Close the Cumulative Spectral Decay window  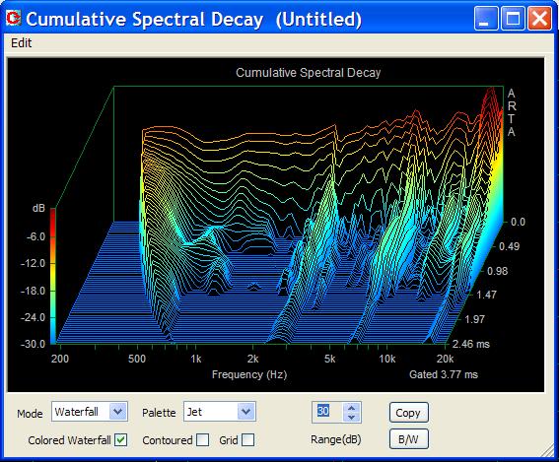click(x=539, y=18)
